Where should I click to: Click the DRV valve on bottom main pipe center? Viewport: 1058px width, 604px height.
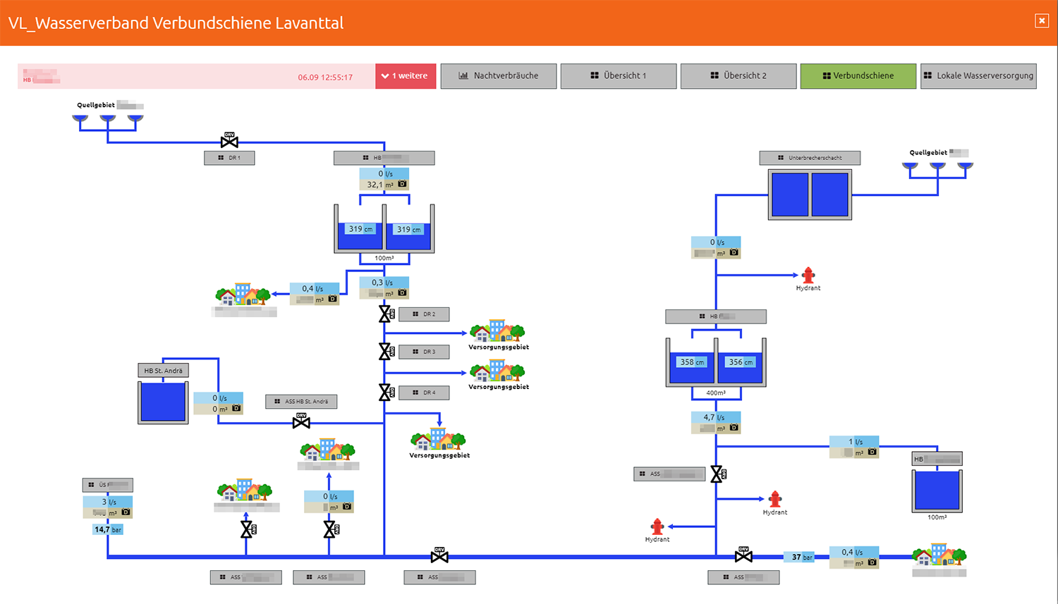(x=439, y=555)
